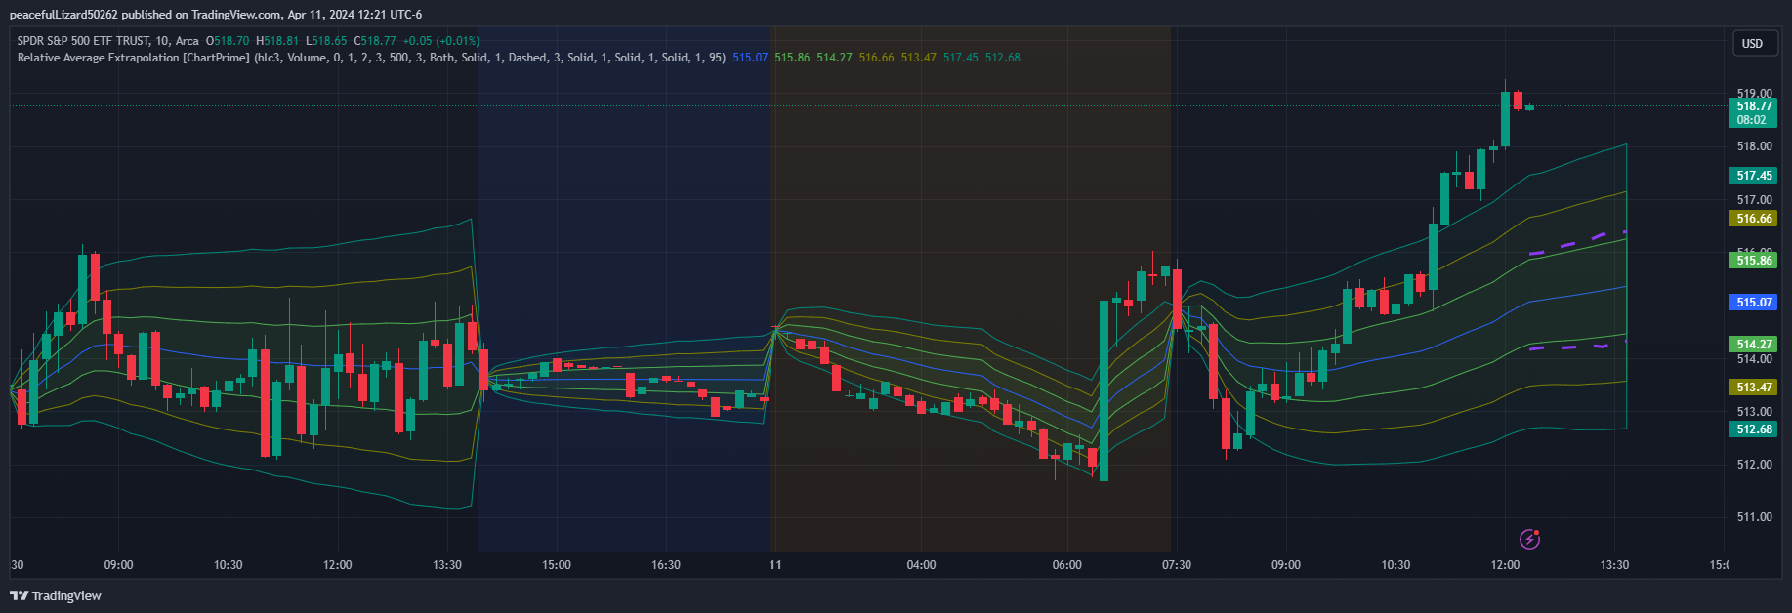Select the Relative Average Extrapolation indicator legend
The height and width of the screenshot is (613, 1792).
coord(371,58)
